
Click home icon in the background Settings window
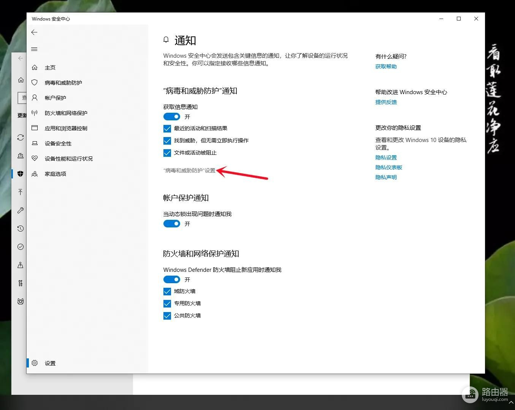click(x=21, y=80)
